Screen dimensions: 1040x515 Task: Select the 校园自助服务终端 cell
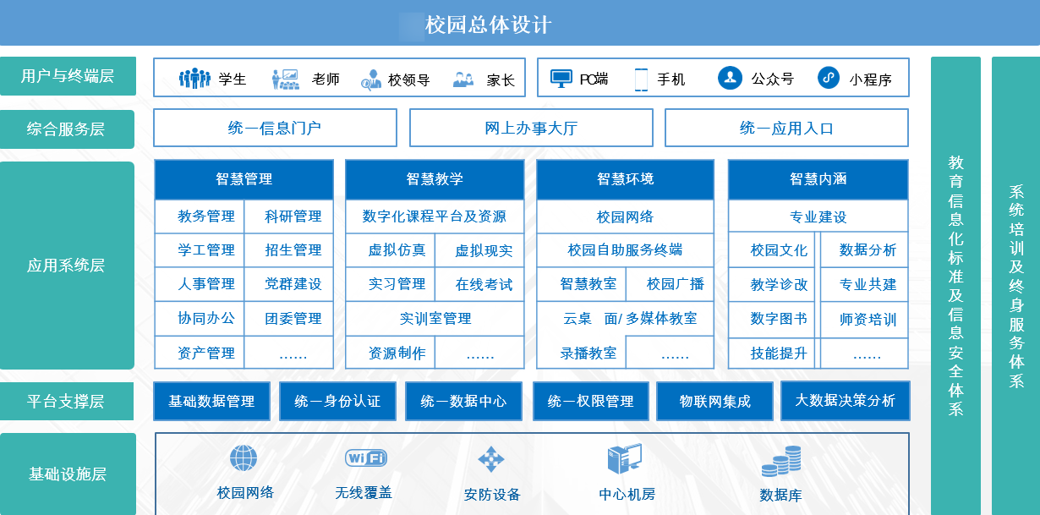(626, 250)
